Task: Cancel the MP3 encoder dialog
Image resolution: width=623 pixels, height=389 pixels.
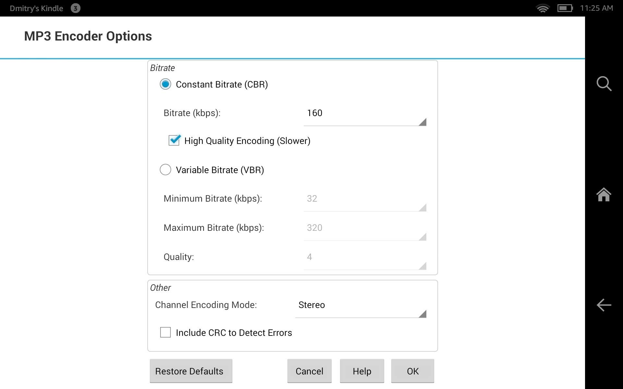Action: click(309, 371)
